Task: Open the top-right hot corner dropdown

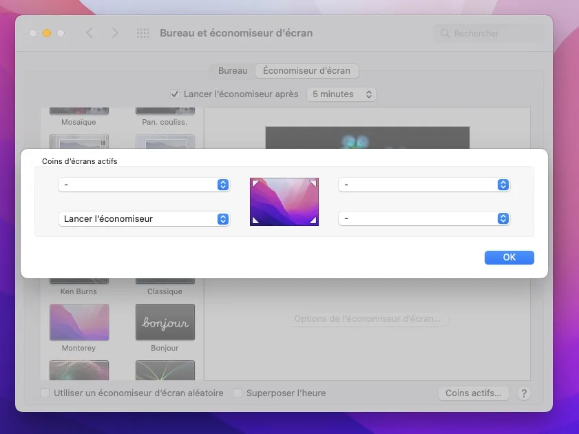Action: tap(424, 185)
